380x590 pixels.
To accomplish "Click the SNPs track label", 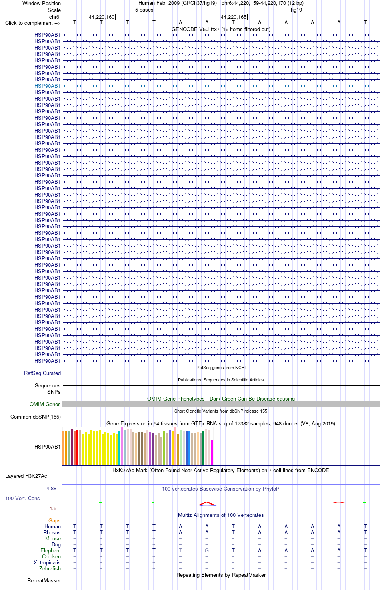I will tap(54, 392).
